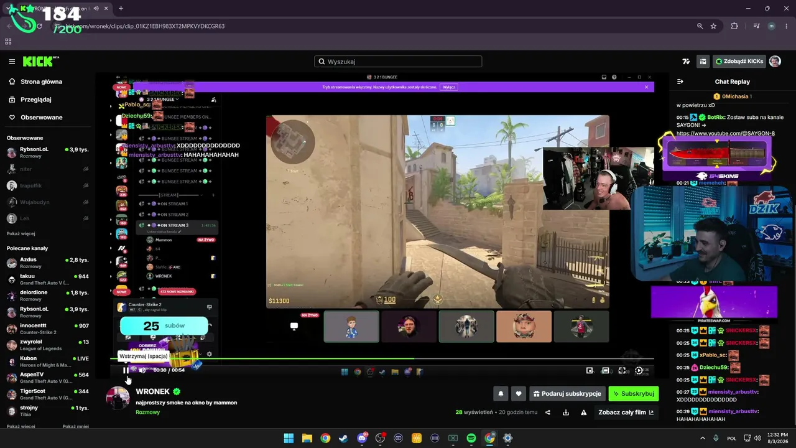The width and height of the screenshot is (796, 448).
Task: Click the Zdobądź KICKs button
Action: click(739, 62)
